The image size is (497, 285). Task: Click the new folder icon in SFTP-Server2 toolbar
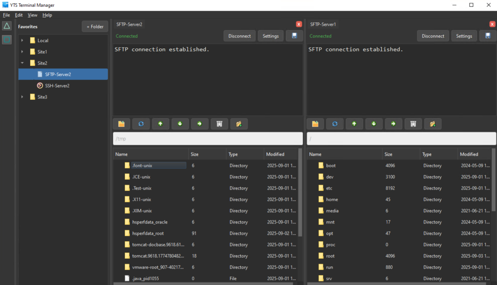239,124
